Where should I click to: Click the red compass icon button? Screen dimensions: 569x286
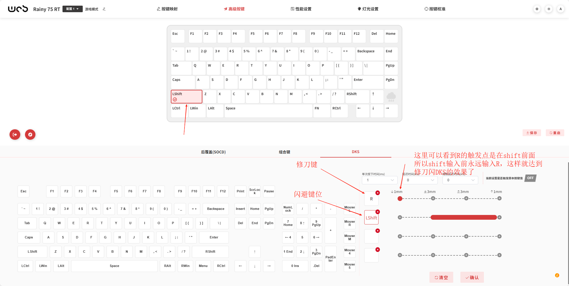click(x=30, y=134)
